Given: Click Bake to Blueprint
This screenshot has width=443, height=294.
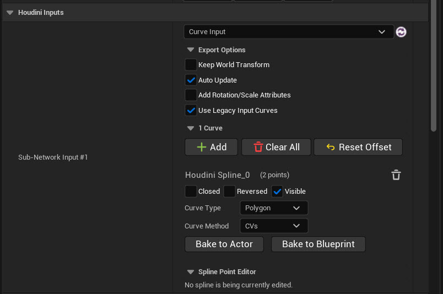Looking at the screenshot, I should click(318, 244).
